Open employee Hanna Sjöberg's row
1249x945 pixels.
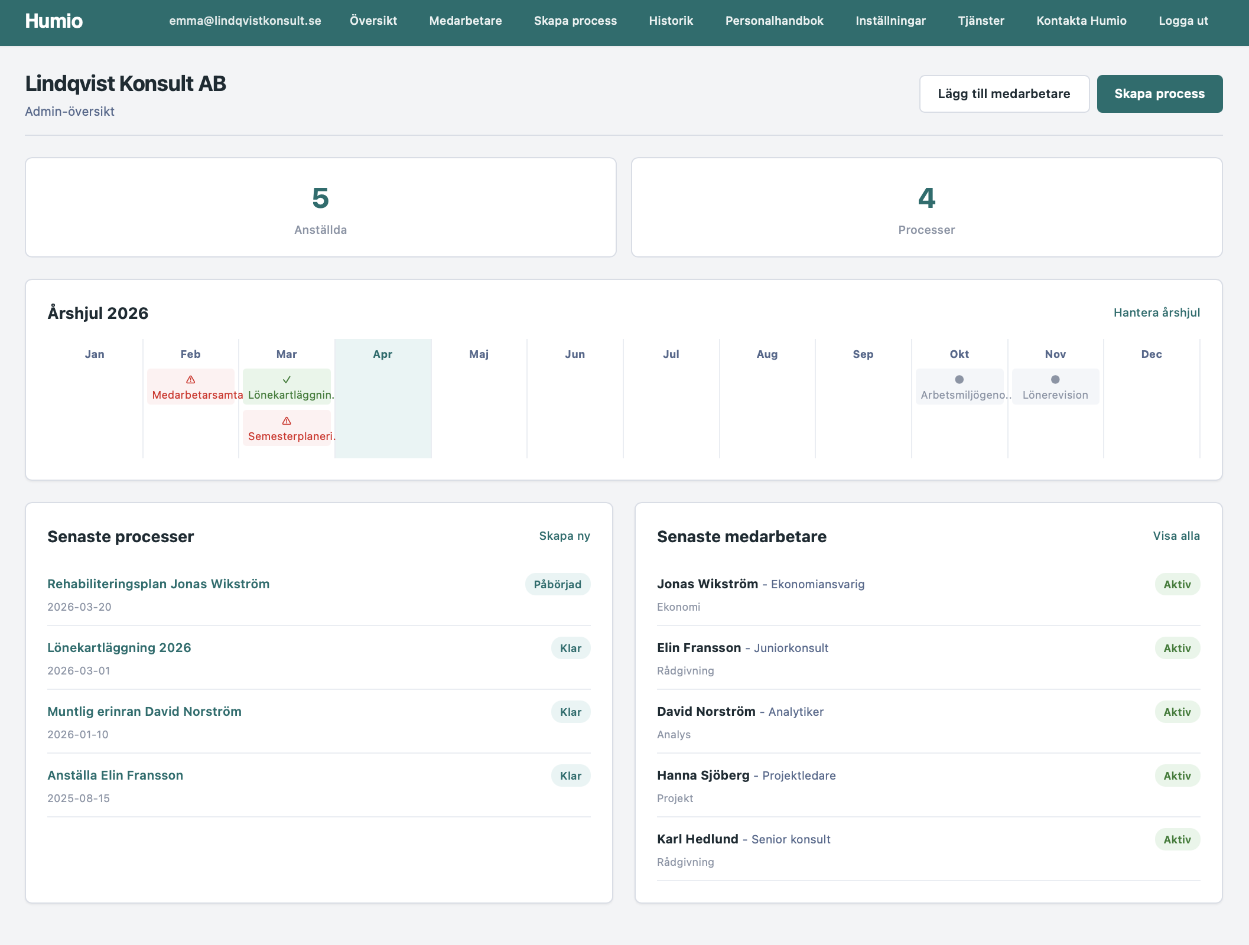(702, 775)
